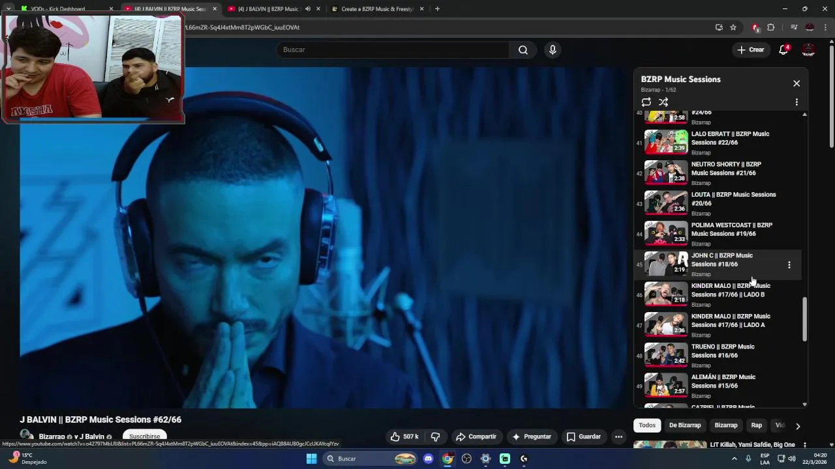Select the Rap filter chip

tap(757, 425)
